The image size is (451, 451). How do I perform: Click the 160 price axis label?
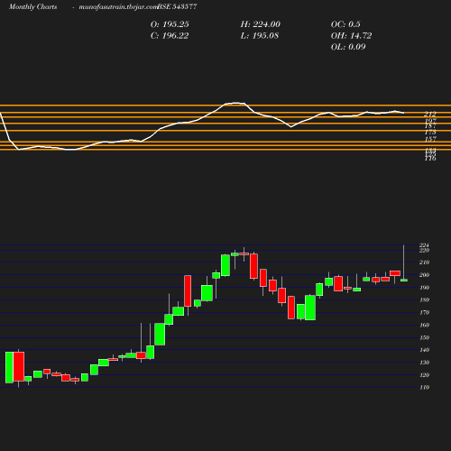coord(424,325)
